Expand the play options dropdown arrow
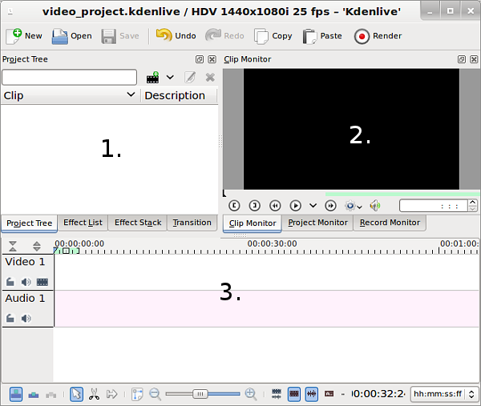481x406 pixels. 313,206
